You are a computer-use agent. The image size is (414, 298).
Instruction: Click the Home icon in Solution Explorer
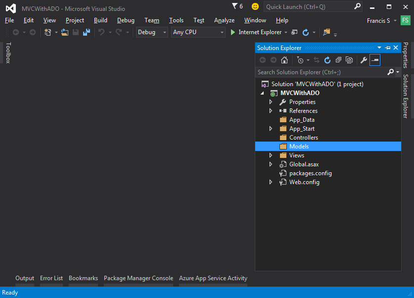[x=284, y=60]
